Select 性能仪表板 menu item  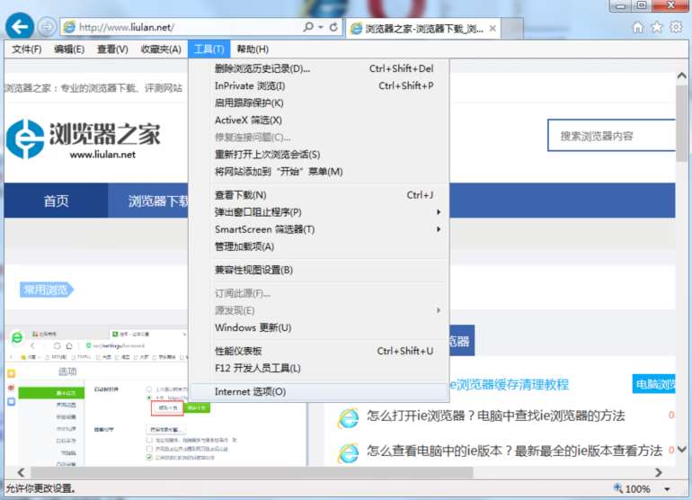319,351
